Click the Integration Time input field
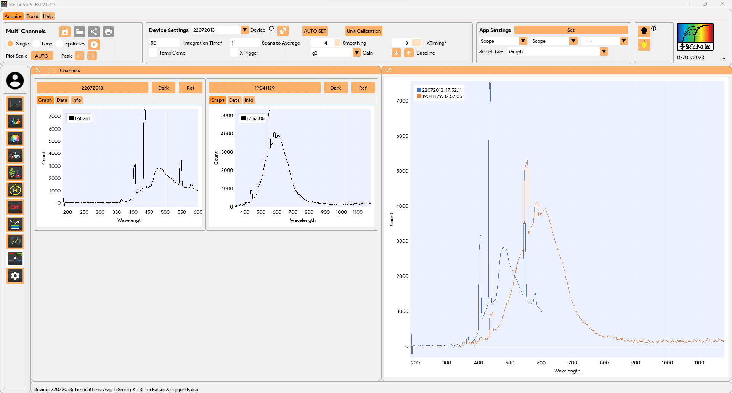Image resolution: width=732 pixels, height=393 pixels. pyautogui.click(x=164, y=43)
